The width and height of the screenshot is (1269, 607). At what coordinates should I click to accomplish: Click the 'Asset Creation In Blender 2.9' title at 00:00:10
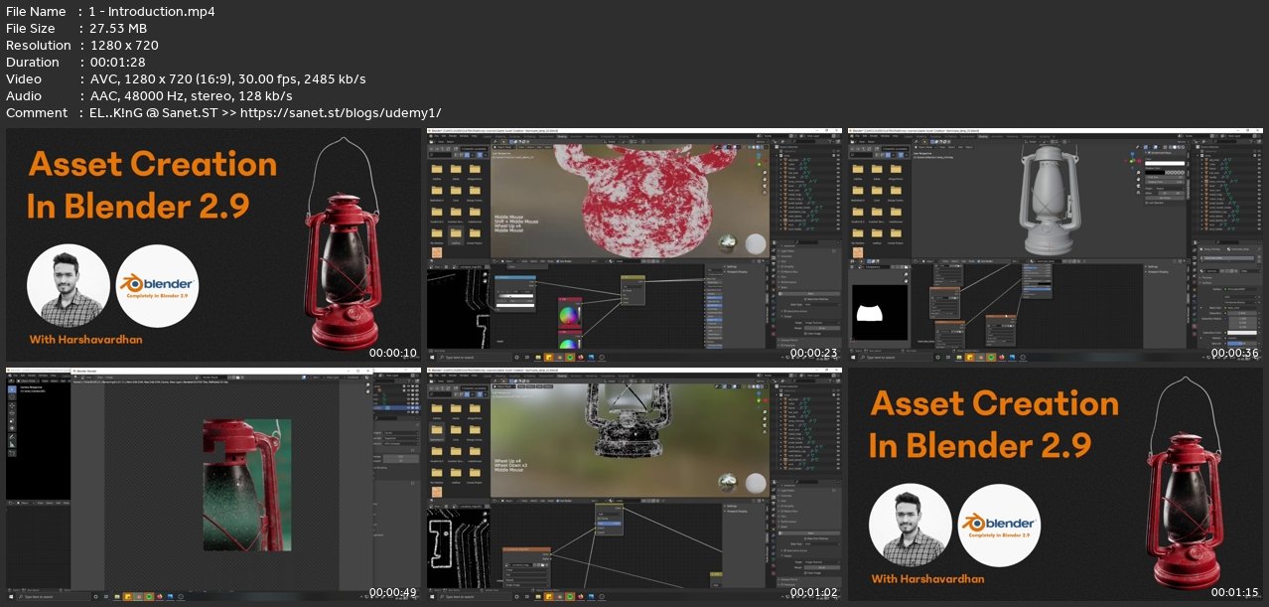point(152,185)
